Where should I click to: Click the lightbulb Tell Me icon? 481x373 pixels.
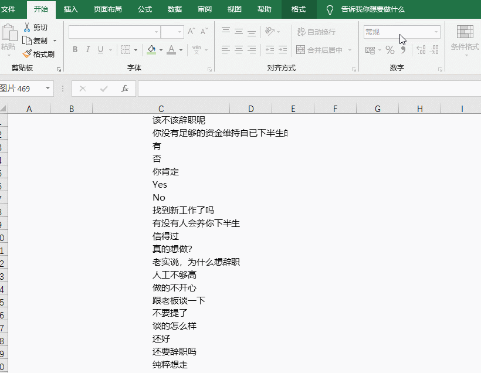330,10
